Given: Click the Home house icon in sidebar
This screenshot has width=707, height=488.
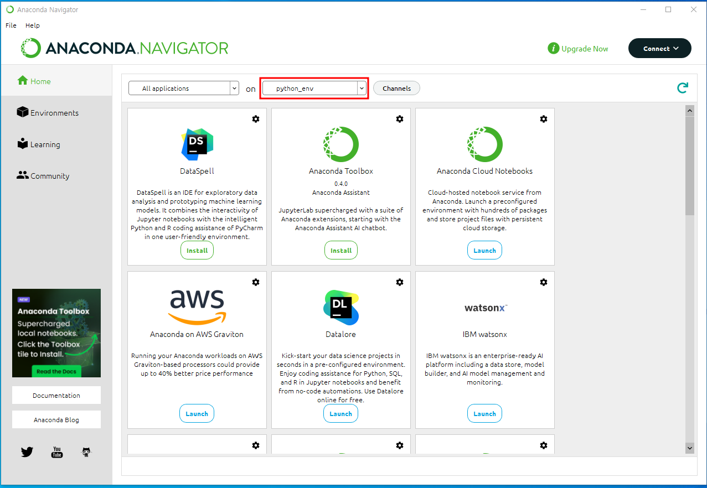Looking at the screenshot, I should coord(23,80).
